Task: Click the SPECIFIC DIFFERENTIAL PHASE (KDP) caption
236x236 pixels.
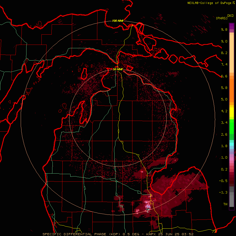Action: pos(82,234)
